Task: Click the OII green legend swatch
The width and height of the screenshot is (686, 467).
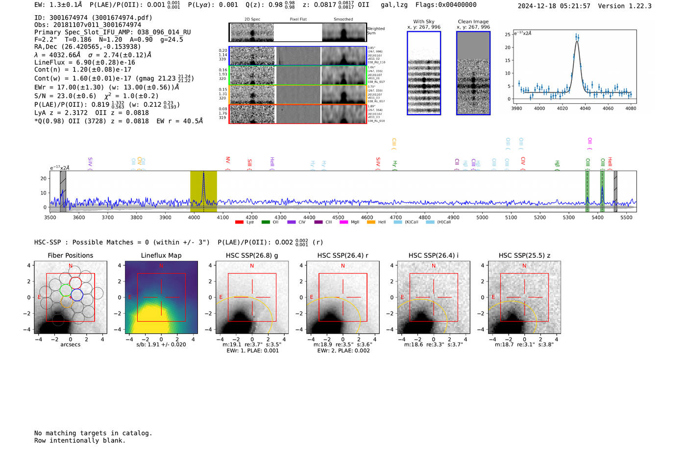Action: pyautogui.click(x=266, y=222)
